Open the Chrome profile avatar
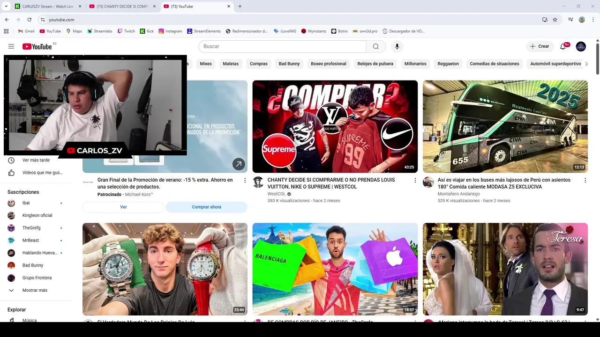This screenshot has width=600, height=337. coord(582,20)
